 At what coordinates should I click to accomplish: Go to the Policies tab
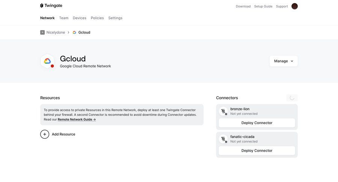(x=97, y=18)
